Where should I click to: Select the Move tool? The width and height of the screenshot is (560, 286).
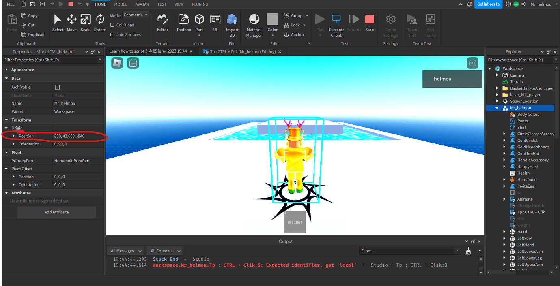point(72,23)
